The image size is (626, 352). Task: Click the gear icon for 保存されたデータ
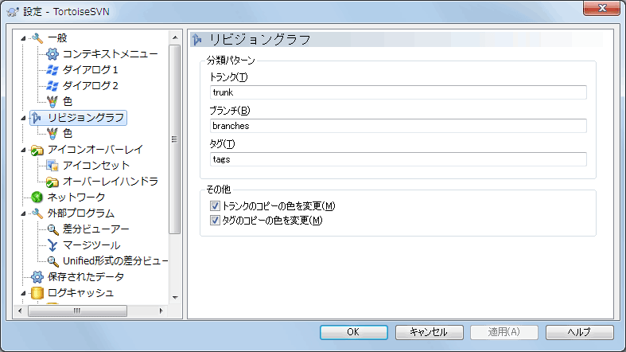pos(37,277)
